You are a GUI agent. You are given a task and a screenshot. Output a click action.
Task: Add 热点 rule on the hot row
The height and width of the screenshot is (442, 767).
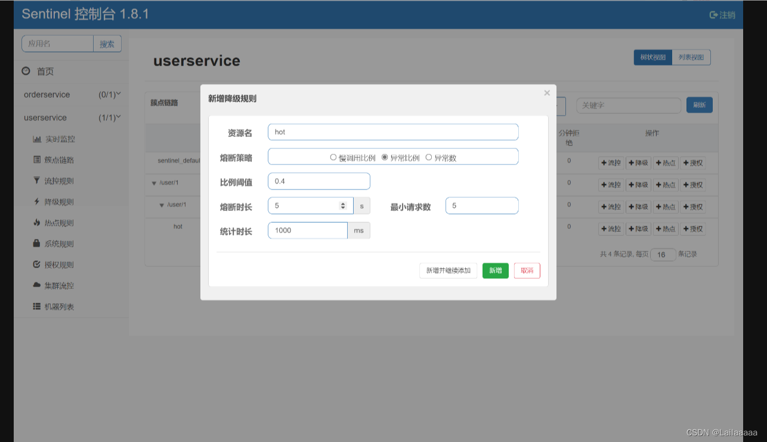[666, 229]
